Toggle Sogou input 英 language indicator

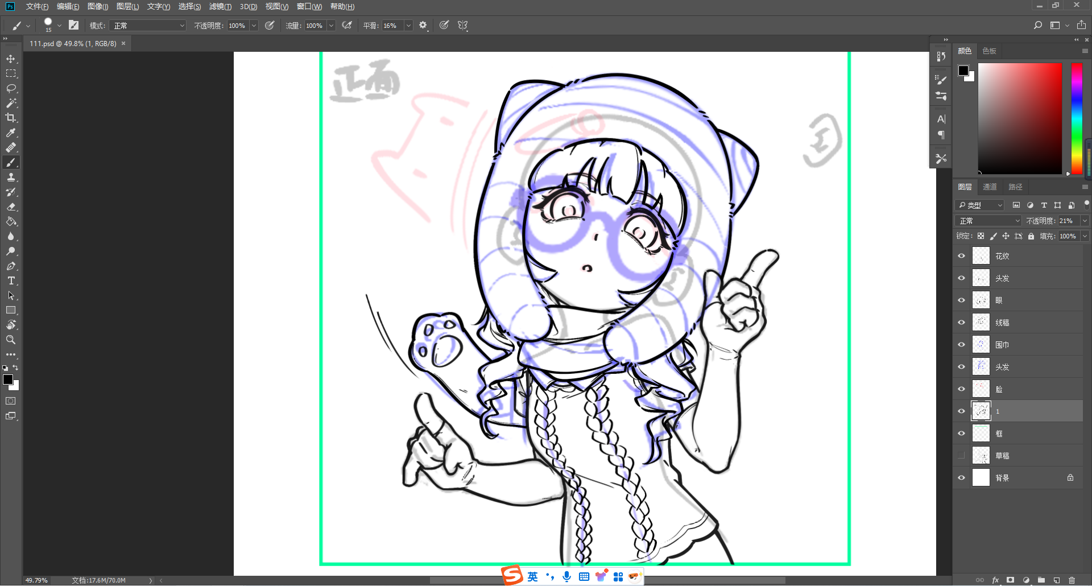click(x=532, y=576)
